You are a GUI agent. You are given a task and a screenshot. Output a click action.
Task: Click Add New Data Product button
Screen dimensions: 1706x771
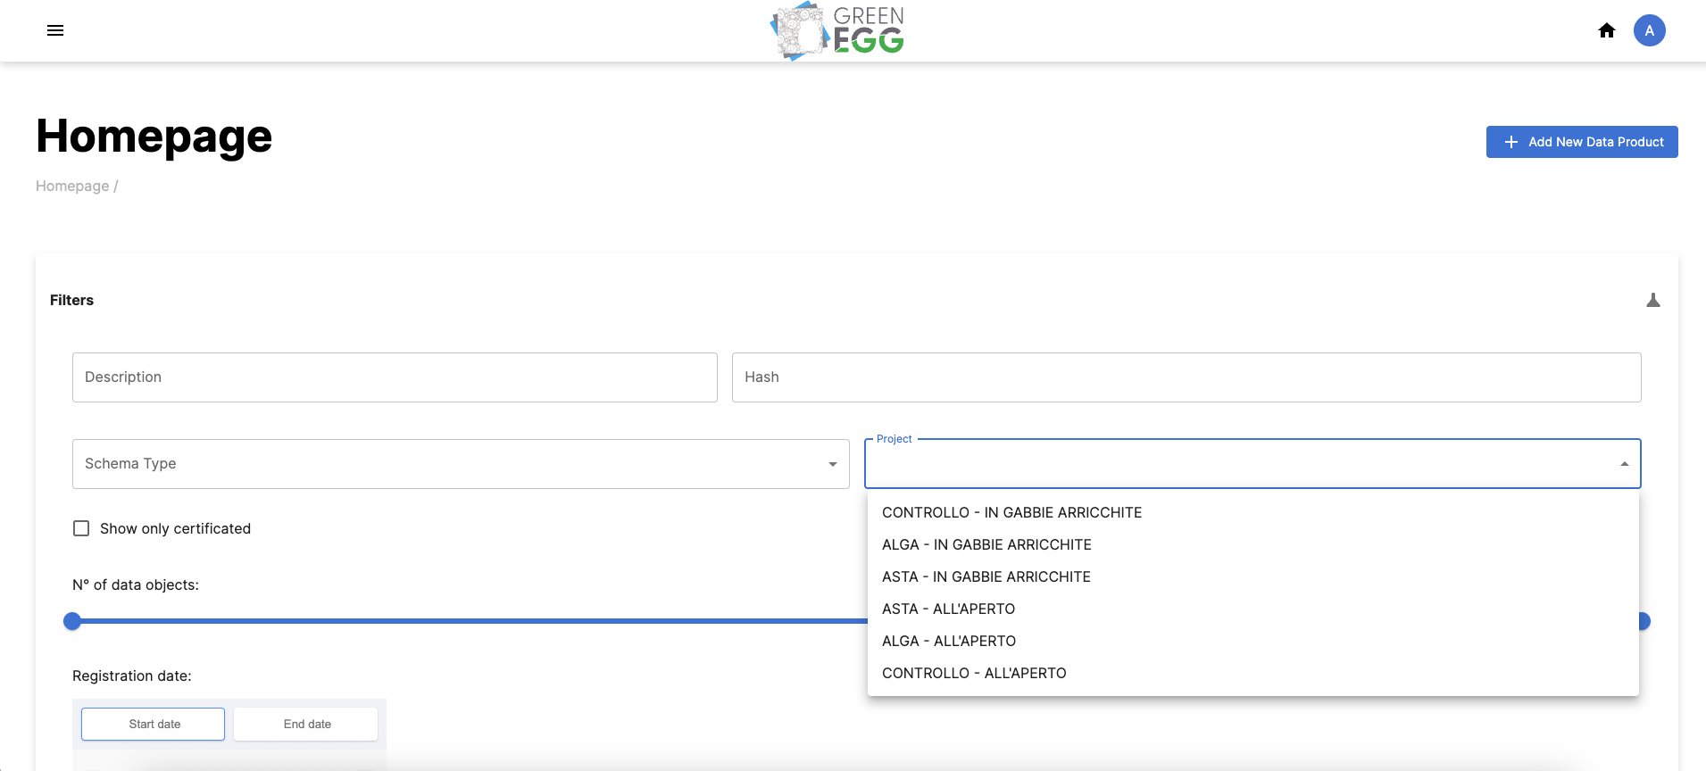point(1581,142)
